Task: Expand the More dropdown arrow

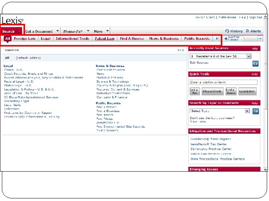Action: pyautogui.click(x=107, y=31)
